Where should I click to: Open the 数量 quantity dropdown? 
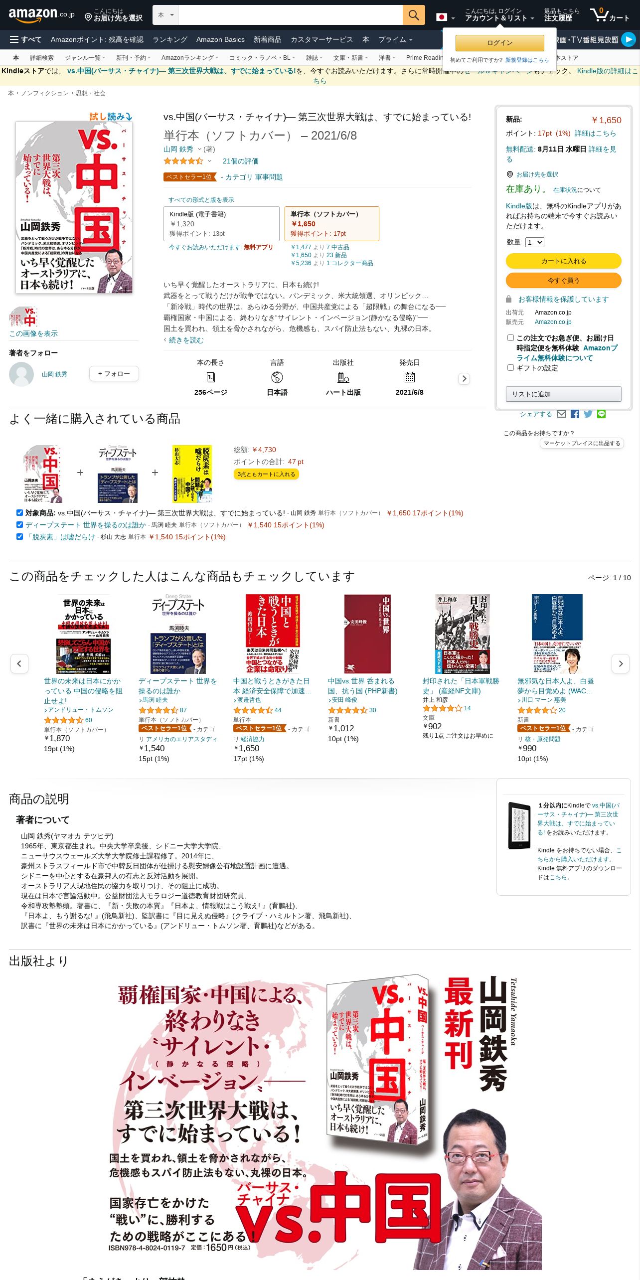click(534, 242)
